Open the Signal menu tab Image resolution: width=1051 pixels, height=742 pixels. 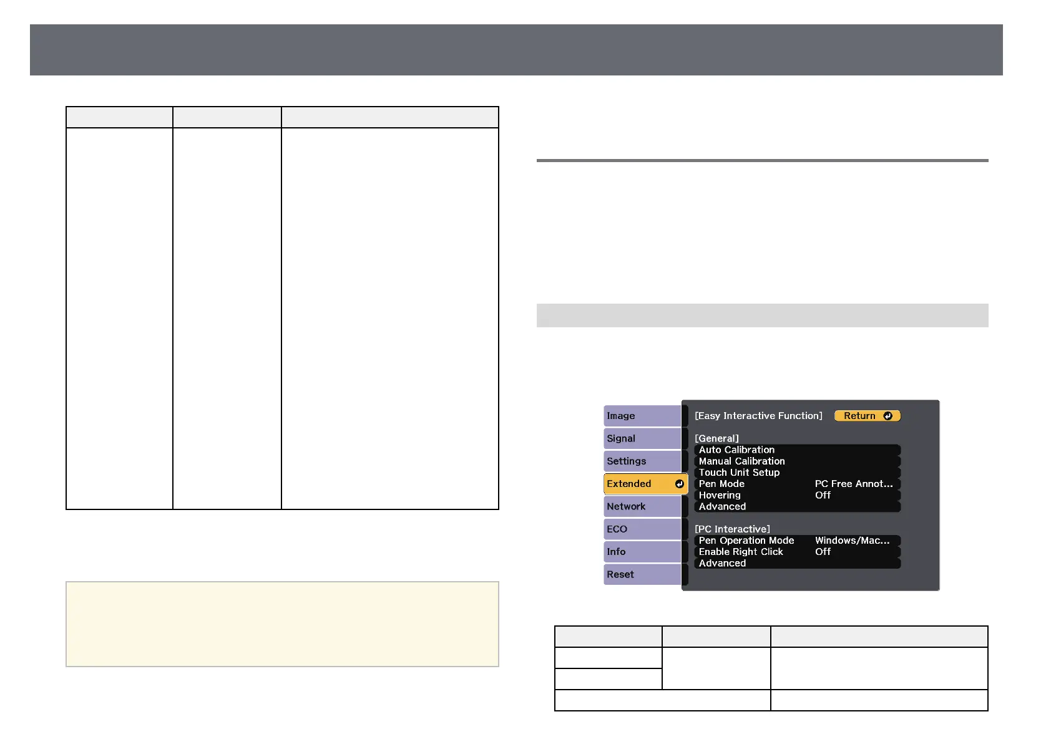click(x=642, y=438)
